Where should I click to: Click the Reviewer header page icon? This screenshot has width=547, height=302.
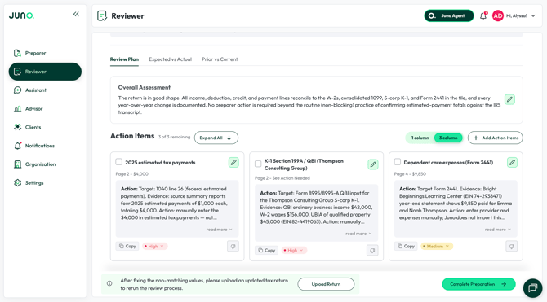(102, 15)
